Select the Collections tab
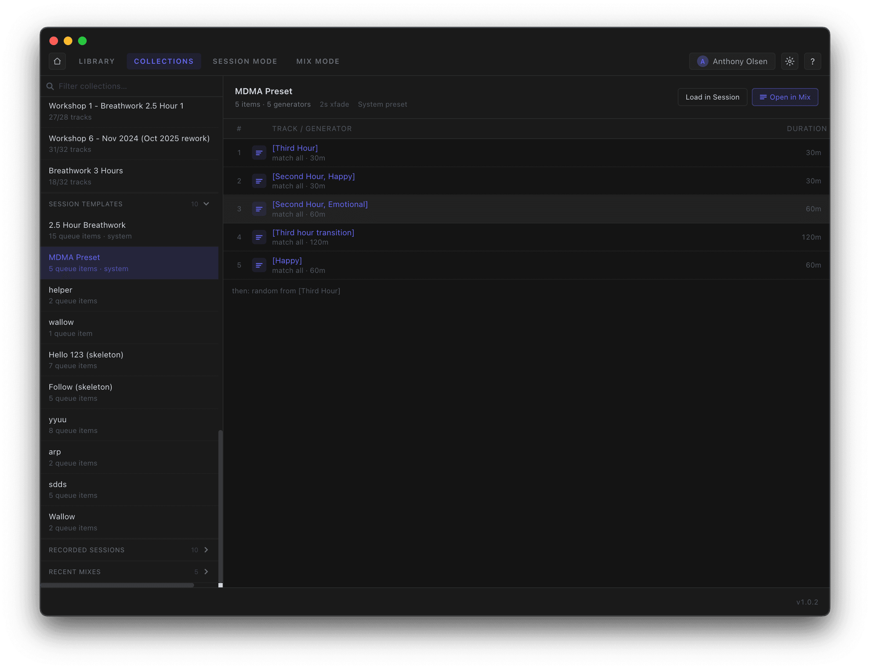Viewport: 870px width, 669px height. pos(164,61)
